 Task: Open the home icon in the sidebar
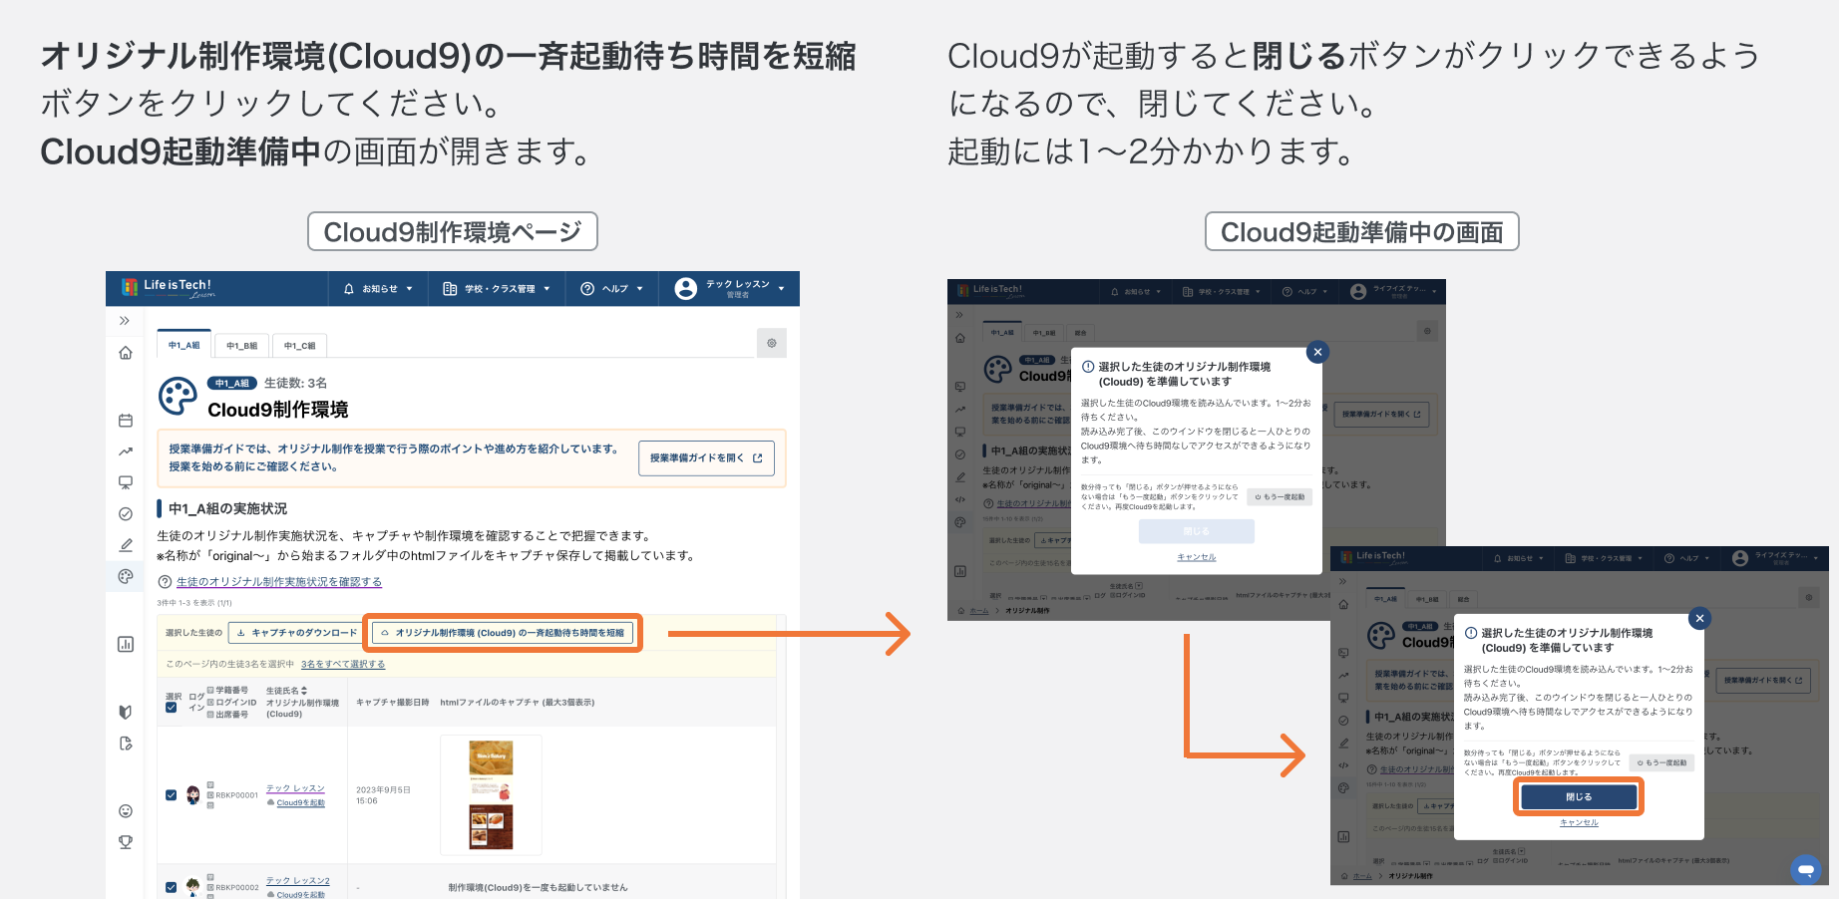126,353
